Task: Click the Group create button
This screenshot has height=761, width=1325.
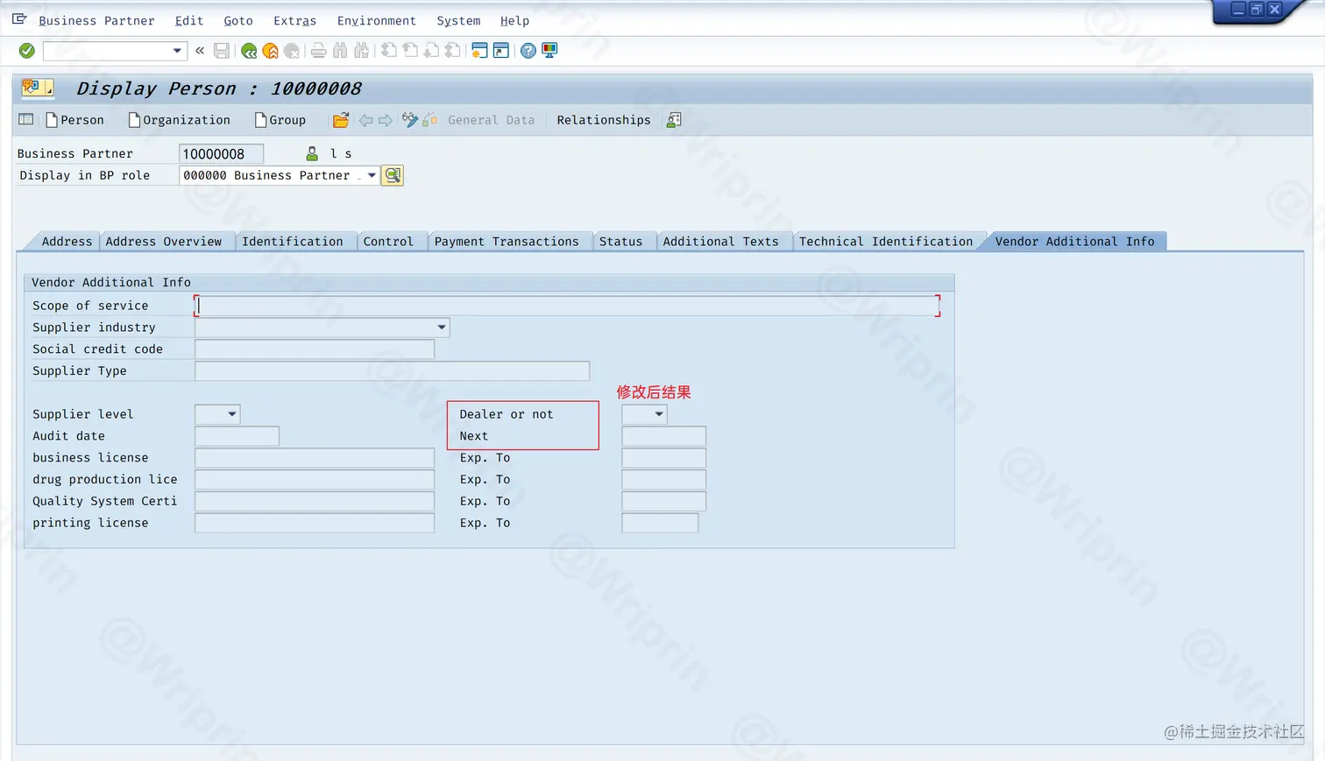Action: (x=280, y=120)
